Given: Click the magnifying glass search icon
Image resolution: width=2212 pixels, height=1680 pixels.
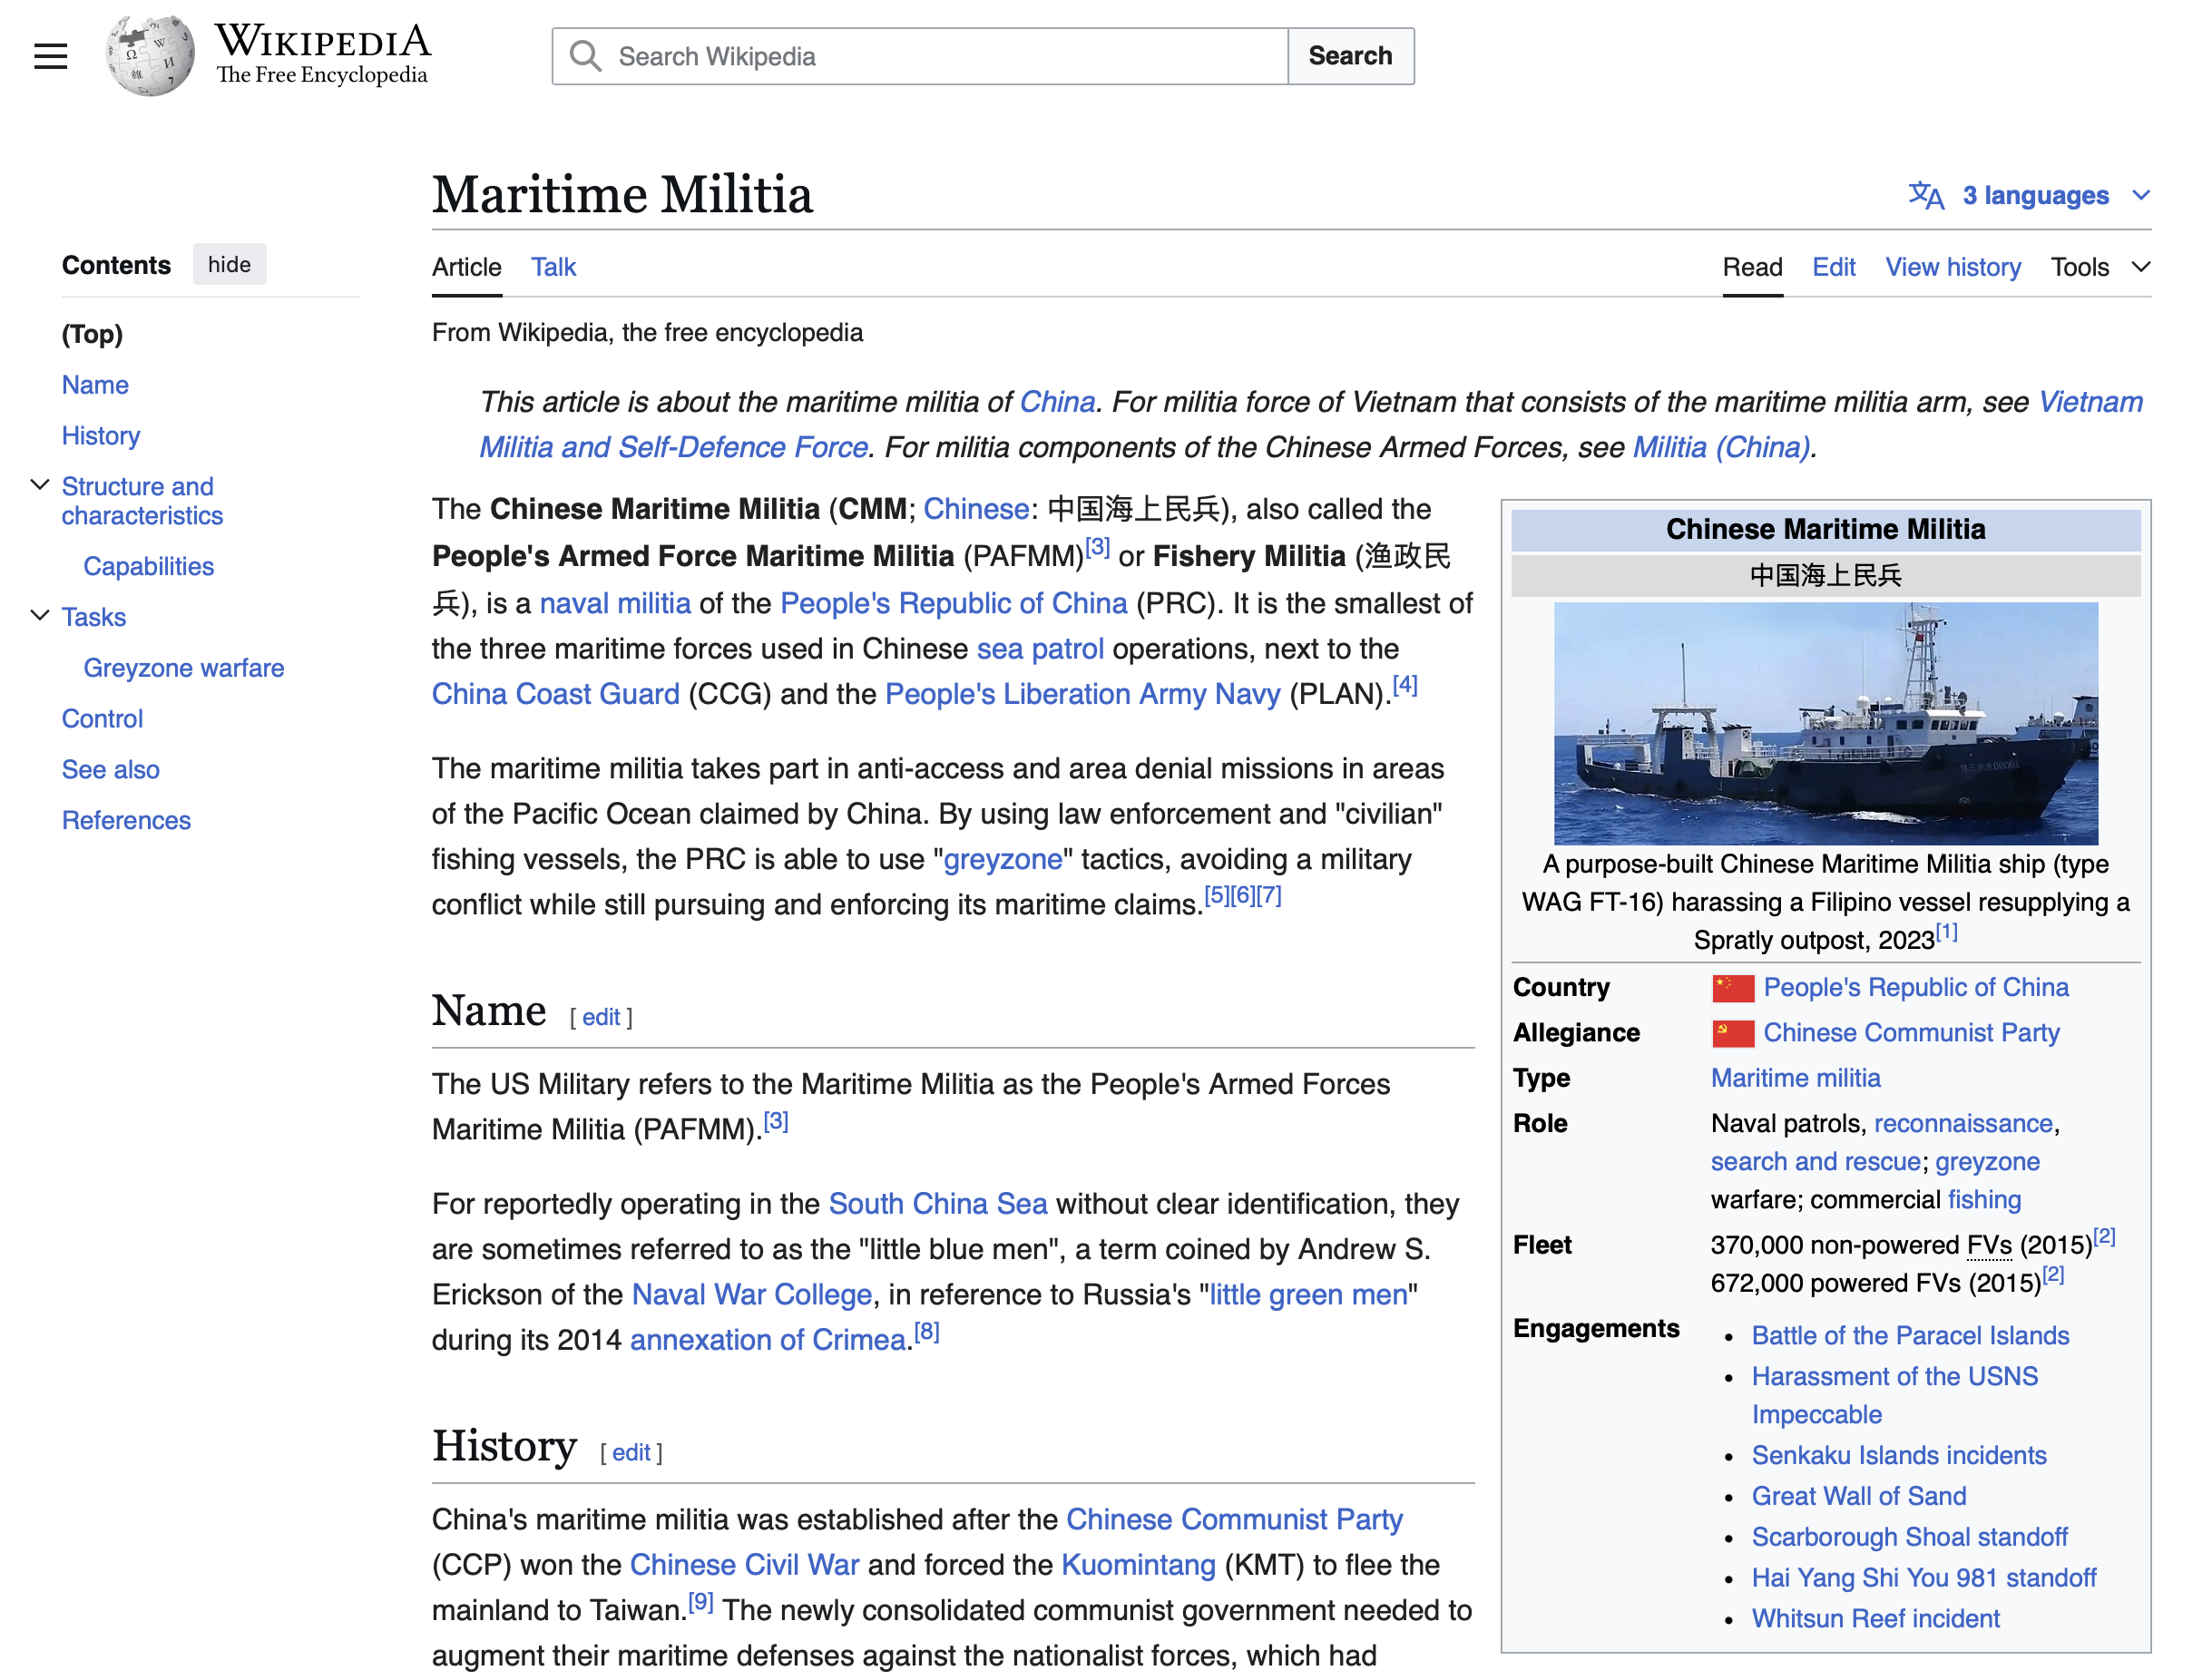Looking at the screenshot, I should point(586,56).
